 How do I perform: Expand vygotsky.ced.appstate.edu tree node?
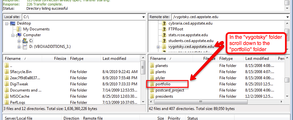158,47
